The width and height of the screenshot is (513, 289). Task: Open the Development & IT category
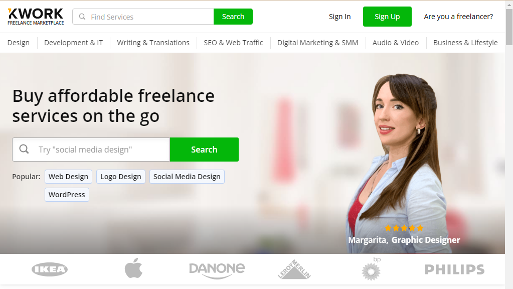pyautogui.click(x=73, y=43)
